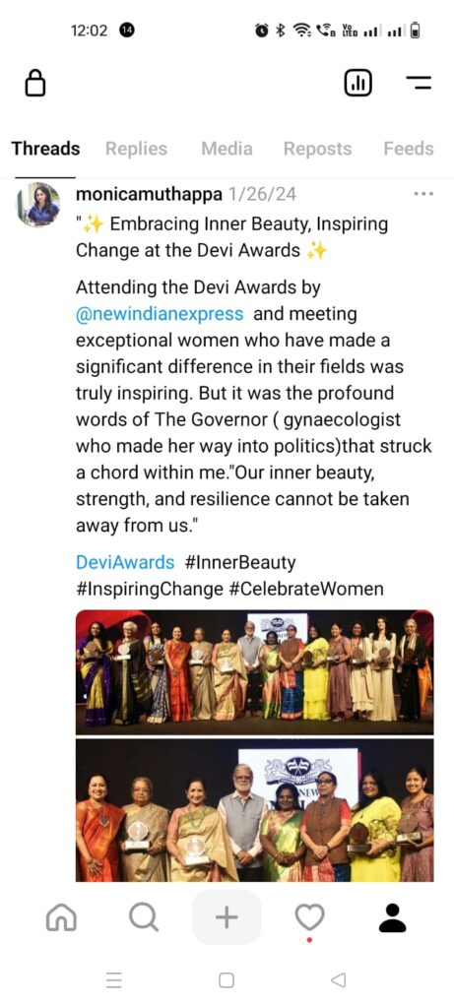
Task: Open three-dot options on monicamuthappa's post
Action: [423, 194]
